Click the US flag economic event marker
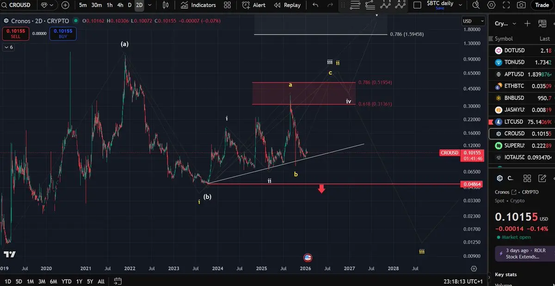Screen dimensions: 555x286 click(308, 258)
